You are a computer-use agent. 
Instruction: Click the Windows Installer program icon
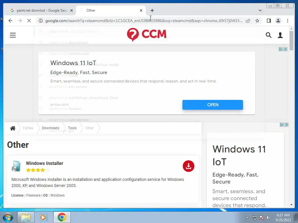coord(16,166)
